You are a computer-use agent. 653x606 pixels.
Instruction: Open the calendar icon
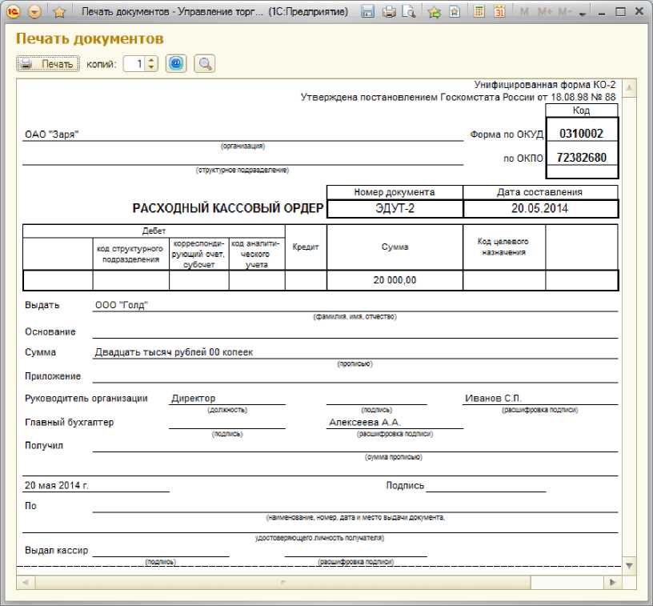(499, 12)
